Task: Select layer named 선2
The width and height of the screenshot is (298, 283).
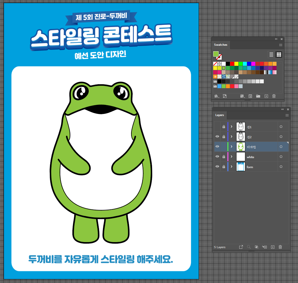Action: click(x=249, y=137)
